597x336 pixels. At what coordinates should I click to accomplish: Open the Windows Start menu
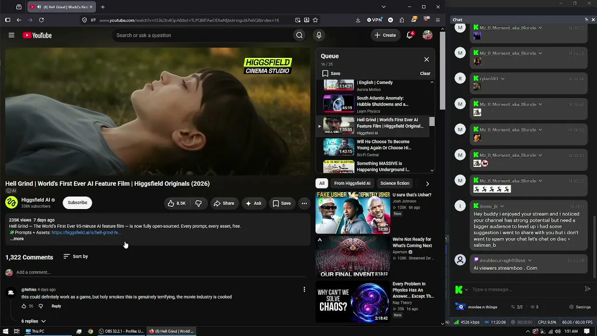pos(5,331)
